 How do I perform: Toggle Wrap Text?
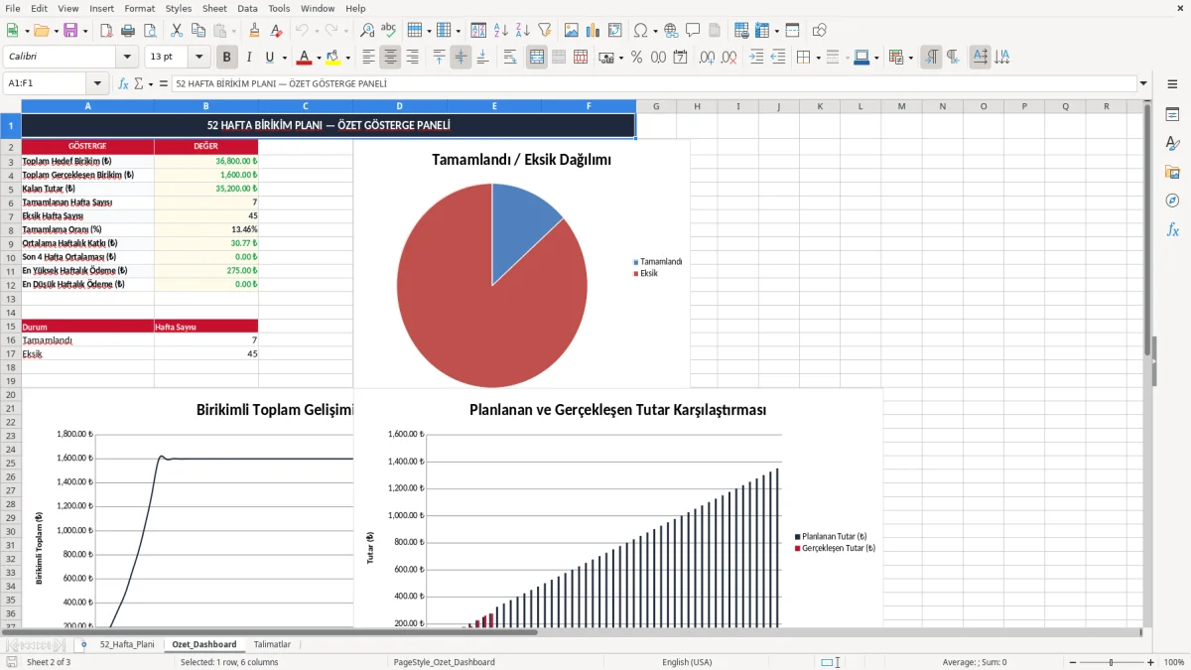pyautogui.click(x=510, y=58)
